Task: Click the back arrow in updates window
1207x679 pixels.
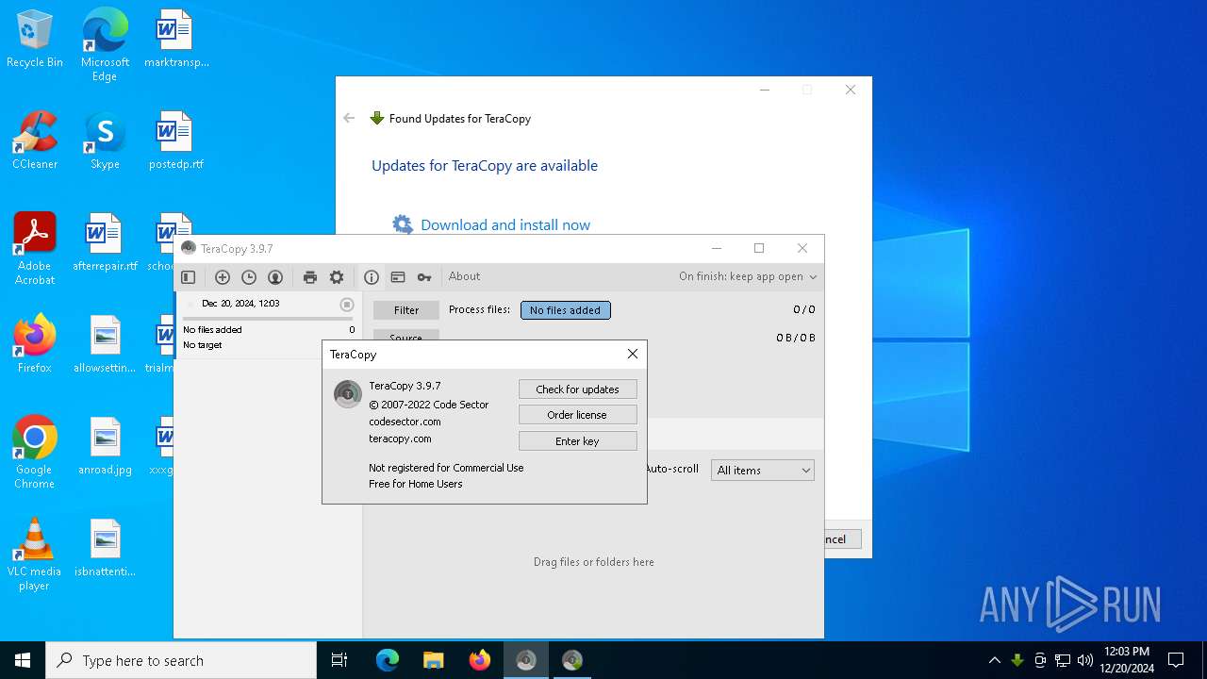Action: point(350,119)
